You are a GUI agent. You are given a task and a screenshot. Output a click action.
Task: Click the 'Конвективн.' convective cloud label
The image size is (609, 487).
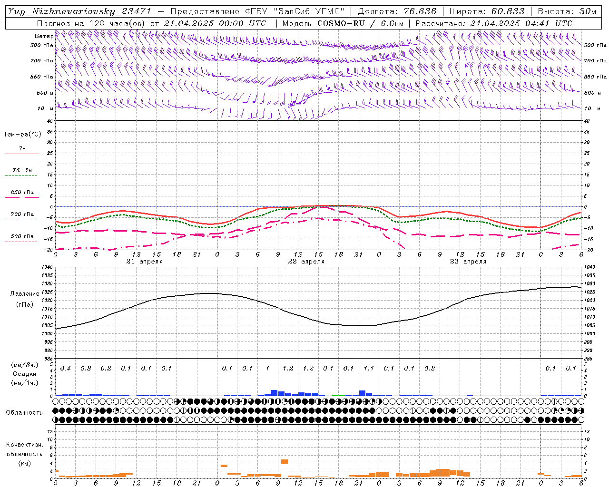coord(24,445)
